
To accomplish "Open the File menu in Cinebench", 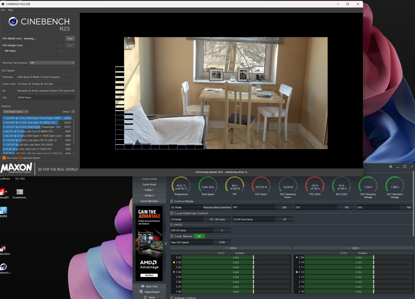I will [3, 10].
